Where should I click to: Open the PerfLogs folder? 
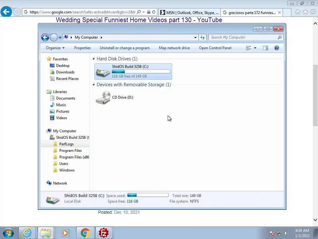click(x=66, y=144)
